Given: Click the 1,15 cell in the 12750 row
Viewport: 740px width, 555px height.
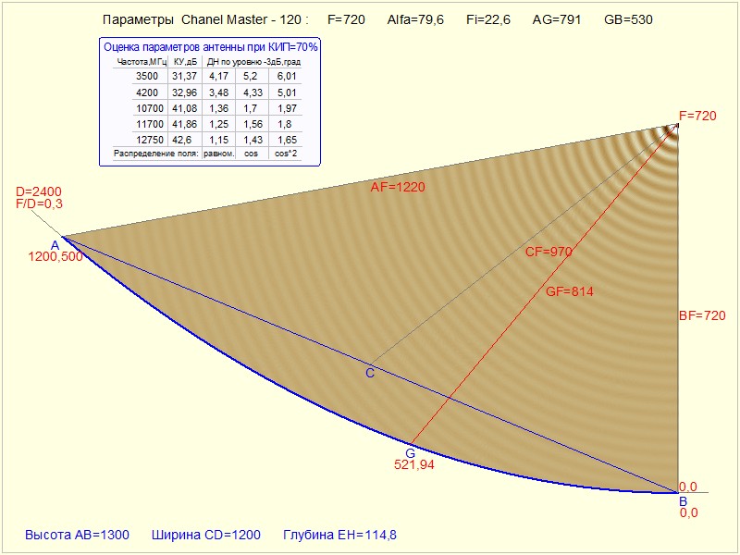Looking at the screenshot, I should click(x=219, y=140).
